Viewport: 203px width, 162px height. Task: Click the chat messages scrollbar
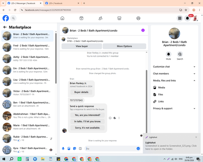147,101
